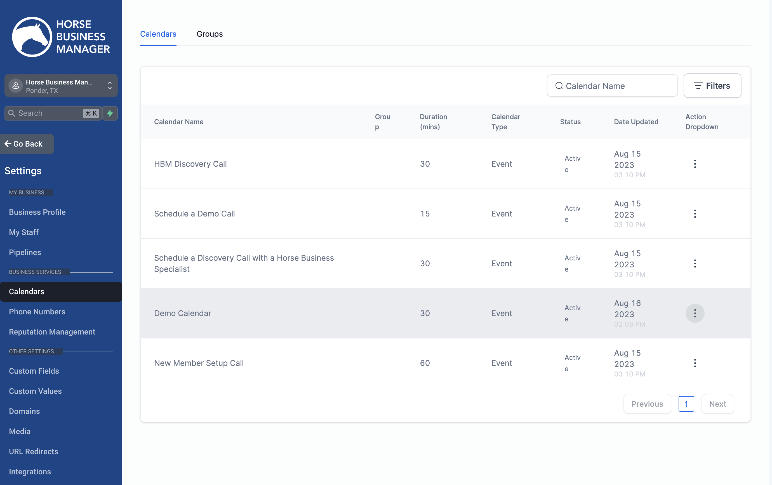Click the Duration (mins) column header
Screen dimensions: 772x485
pyautogui.click(x=434, y=122)
